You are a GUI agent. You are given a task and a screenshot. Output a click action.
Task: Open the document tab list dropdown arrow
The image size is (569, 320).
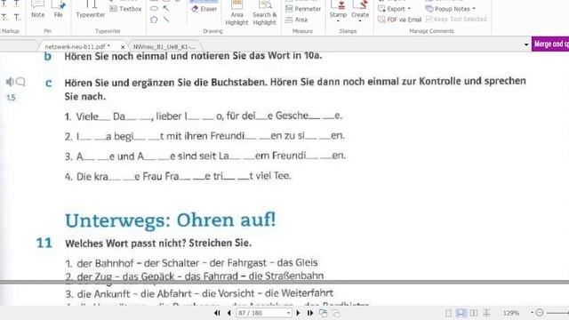tap(526, 44)
